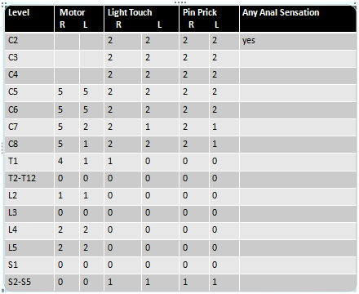Click the L5 row label
Image resolution: width=359 pixels, height=294 pixels.
pyautogui.click(x=29, y=248)
